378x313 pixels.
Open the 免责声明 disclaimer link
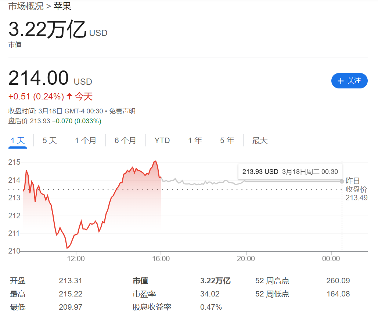click(x=122, y=111)
